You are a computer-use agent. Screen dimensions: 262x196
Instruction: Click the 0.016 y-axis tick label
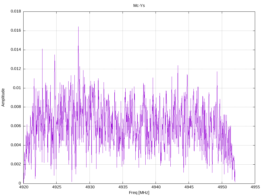point(16,30)
